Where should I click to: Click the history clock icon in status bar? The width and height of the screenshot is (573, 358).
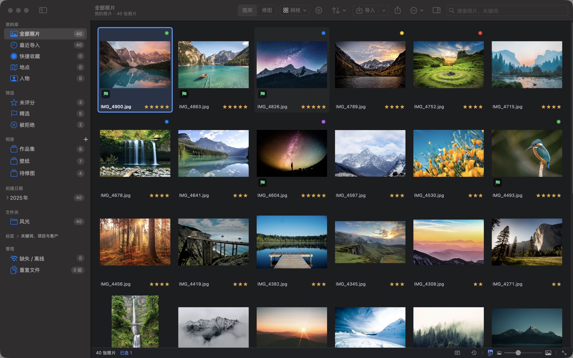pos(474,353)
